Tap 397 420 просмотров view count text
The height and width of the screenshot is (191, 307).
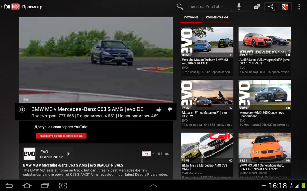click(215, 72)
